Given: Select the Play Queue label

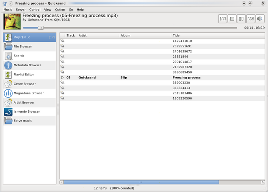Looking at the screenshot, I should (x=22, y=37).
